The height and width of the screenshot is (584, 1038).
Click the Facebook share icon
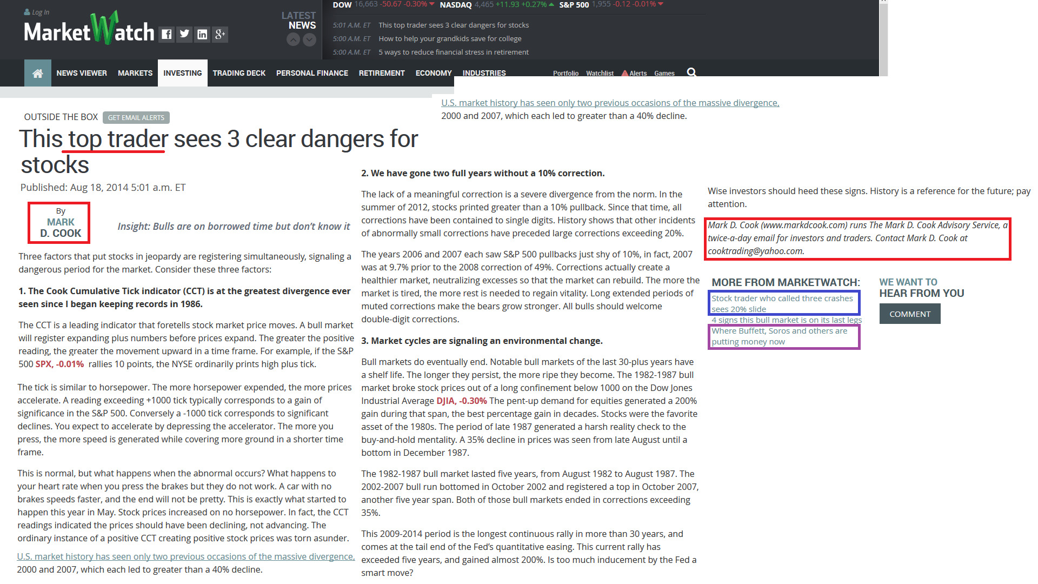(167, 35)
